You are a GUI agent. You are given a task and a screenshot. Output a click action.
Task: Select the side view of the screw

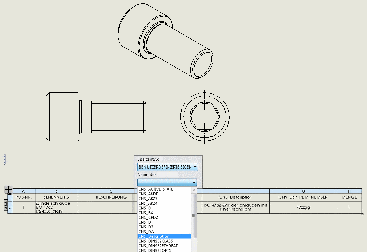96,117
